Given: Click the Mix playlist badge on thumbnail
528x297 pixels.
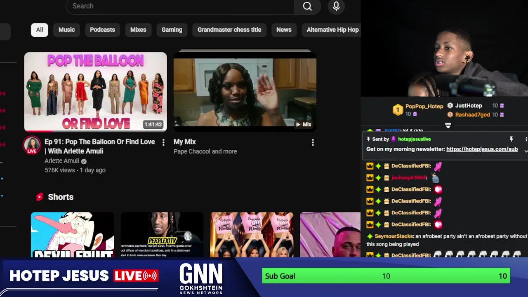Looking at the screenshot, I should pyautogui.click(x=304, y=125).
